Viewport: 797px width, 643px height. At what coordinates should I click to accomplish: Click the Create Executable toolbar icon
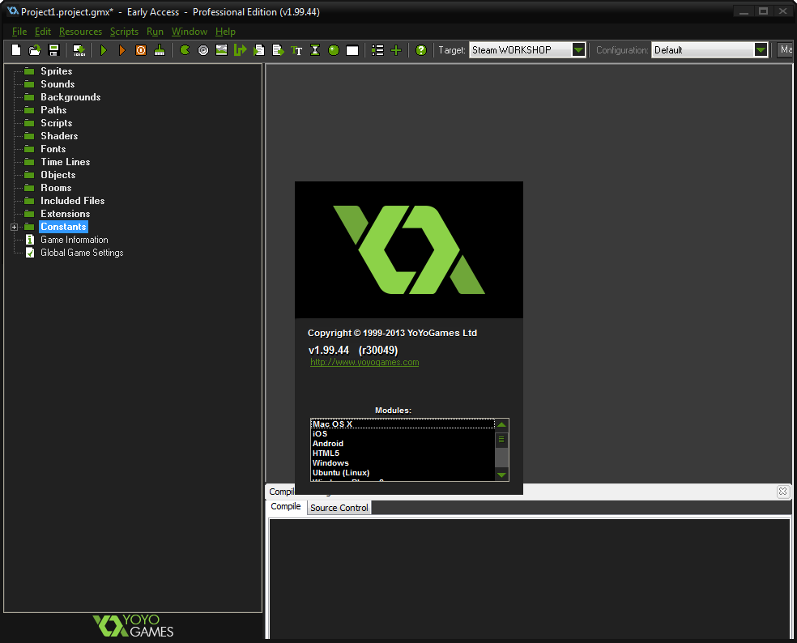pyautogui.click(x=79, y=50)
